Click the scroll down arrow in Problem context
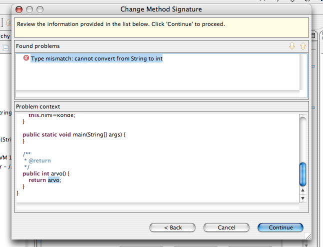 click(302, 198)
